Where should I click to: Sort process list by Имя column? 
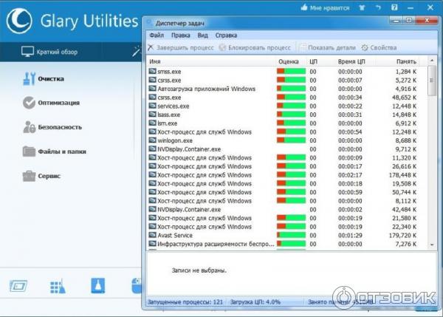coord(155,61)
